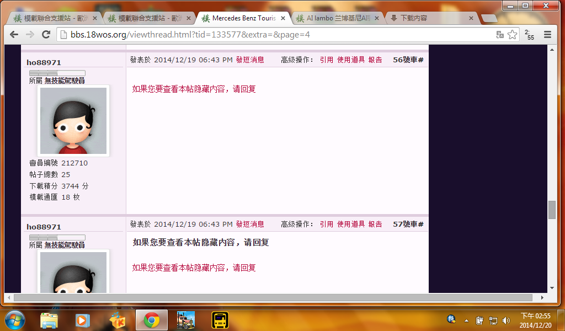Image resolution: width=565 pixels, height=331 pixels.
Task: Close the first 模載聯合支援站 tab
Action: (95, 18)
